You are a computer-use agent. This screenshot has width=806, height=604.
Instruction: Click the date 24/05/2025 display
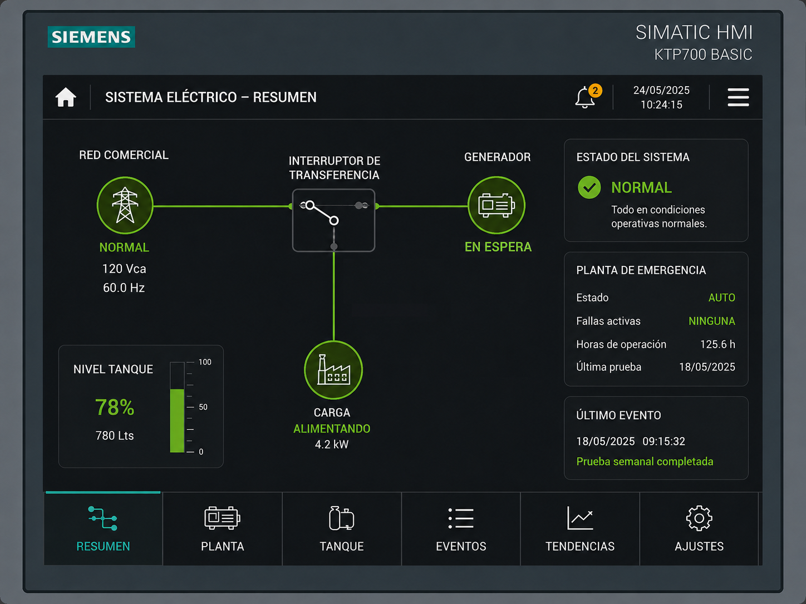(661, 90)
